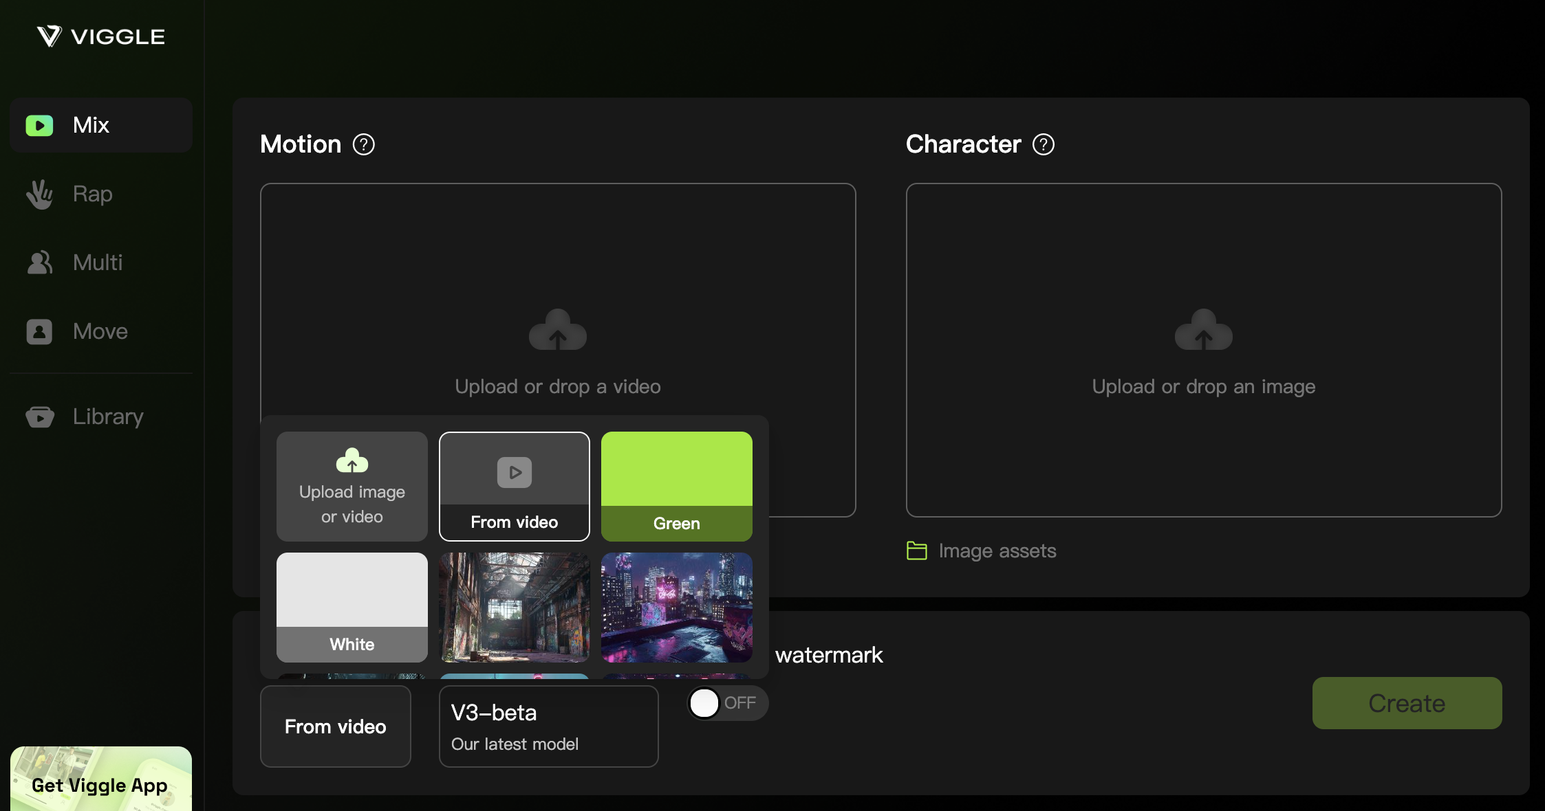Click the V3-beta model expander
This screenshot has height=811, width=1545.
tap(547, 726)
